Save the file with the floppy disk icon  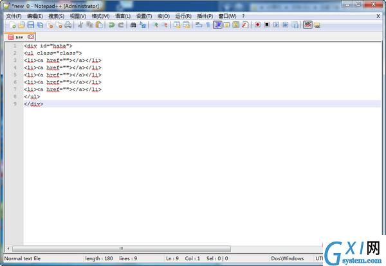tap(31, 25)
